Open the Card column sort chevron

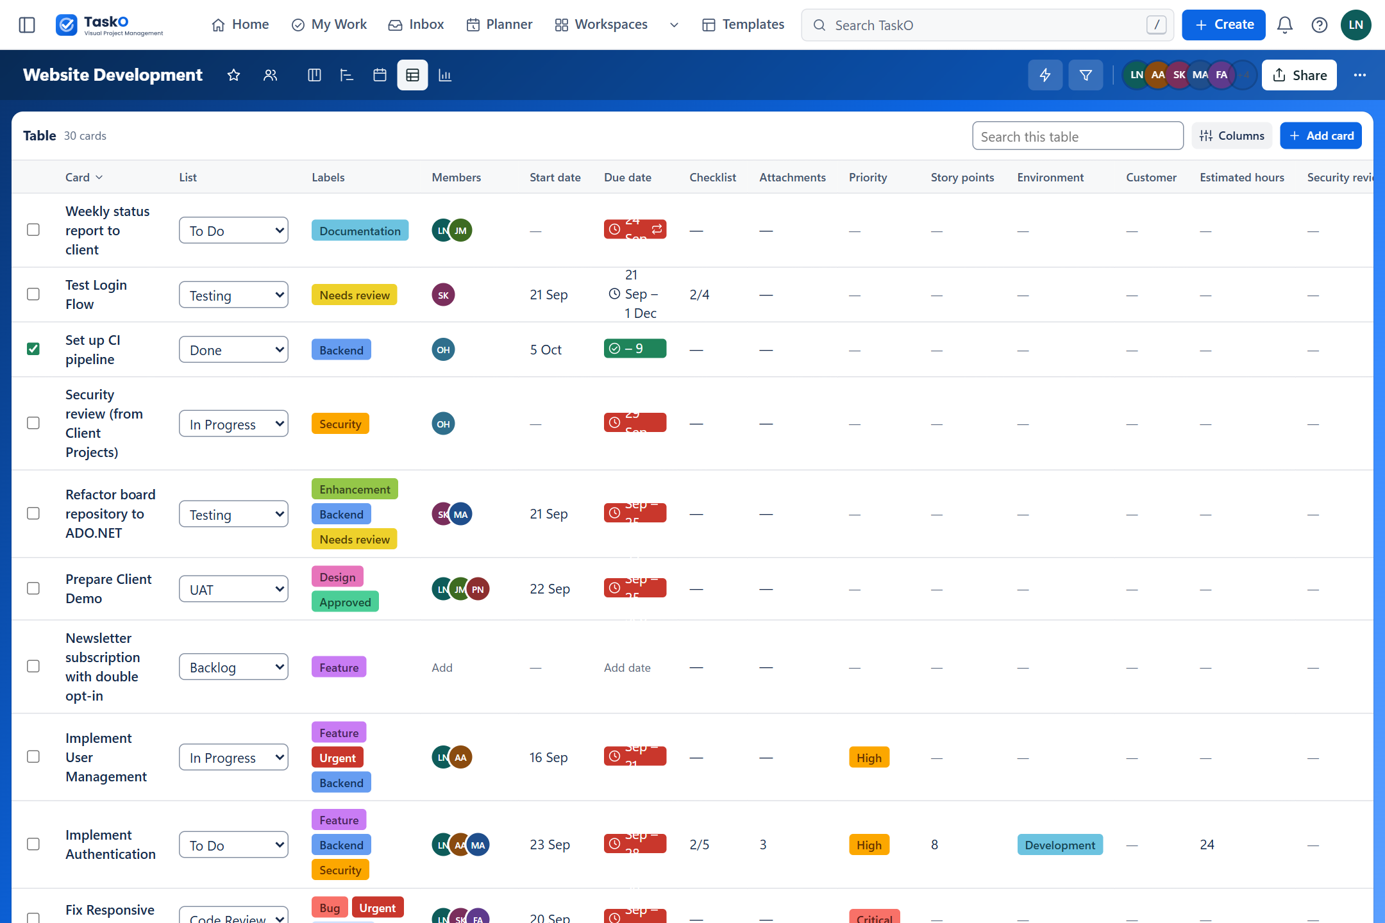coord(99,178)
